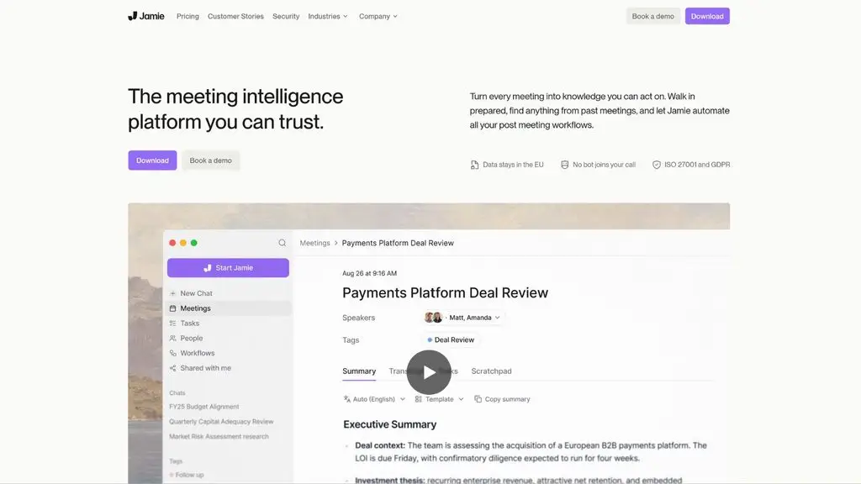Click the ISO 27001 shield icon
The image size is (861, 484).
[x=656, y=165]
